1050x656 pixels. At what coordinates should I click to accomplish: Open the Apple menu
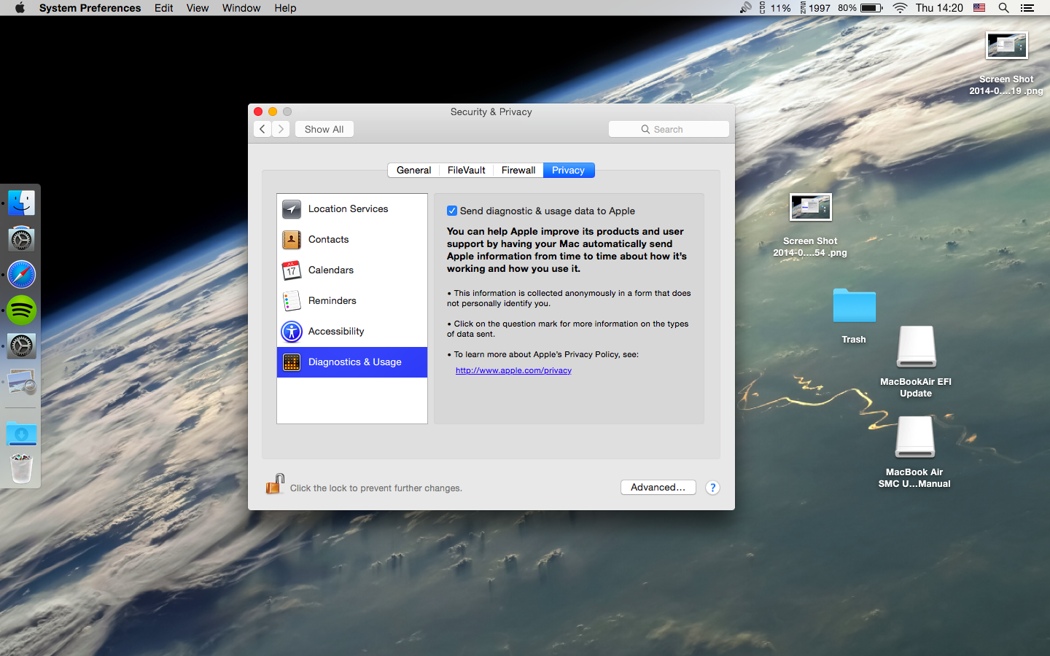[20, 8]
